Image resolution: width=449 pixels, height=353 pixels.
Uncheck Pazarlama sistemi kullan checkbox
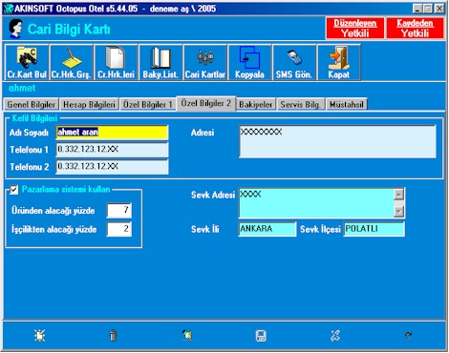(13, 190)
